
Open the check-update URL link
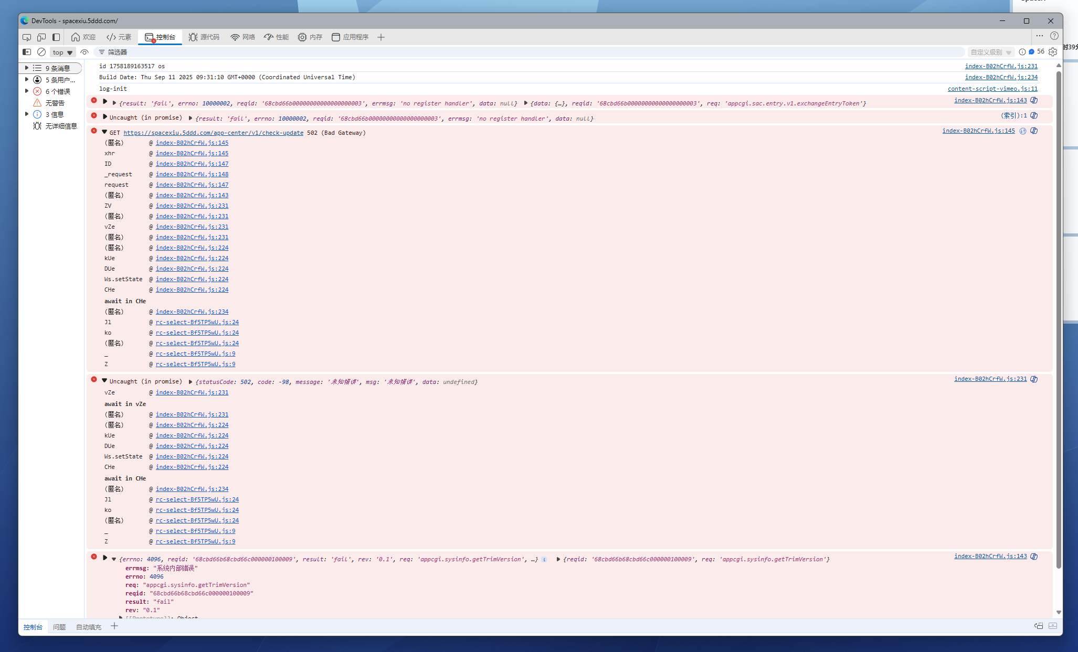click(213, 133)
